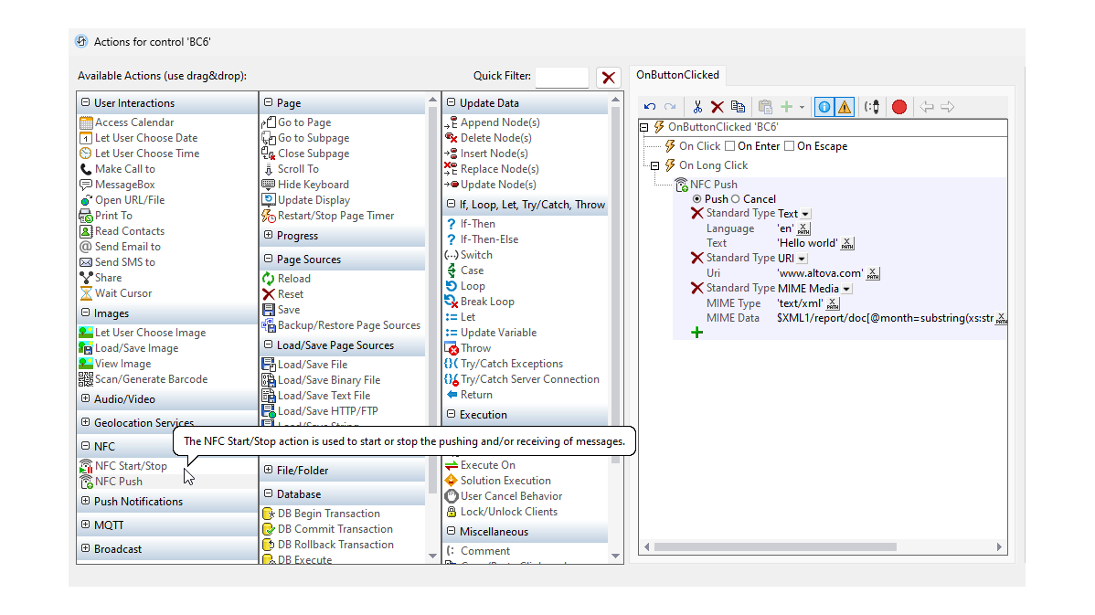Screen dimensions: 1095x615
Task: Click the green plus below MIME Data
Action: coord(697,333)
